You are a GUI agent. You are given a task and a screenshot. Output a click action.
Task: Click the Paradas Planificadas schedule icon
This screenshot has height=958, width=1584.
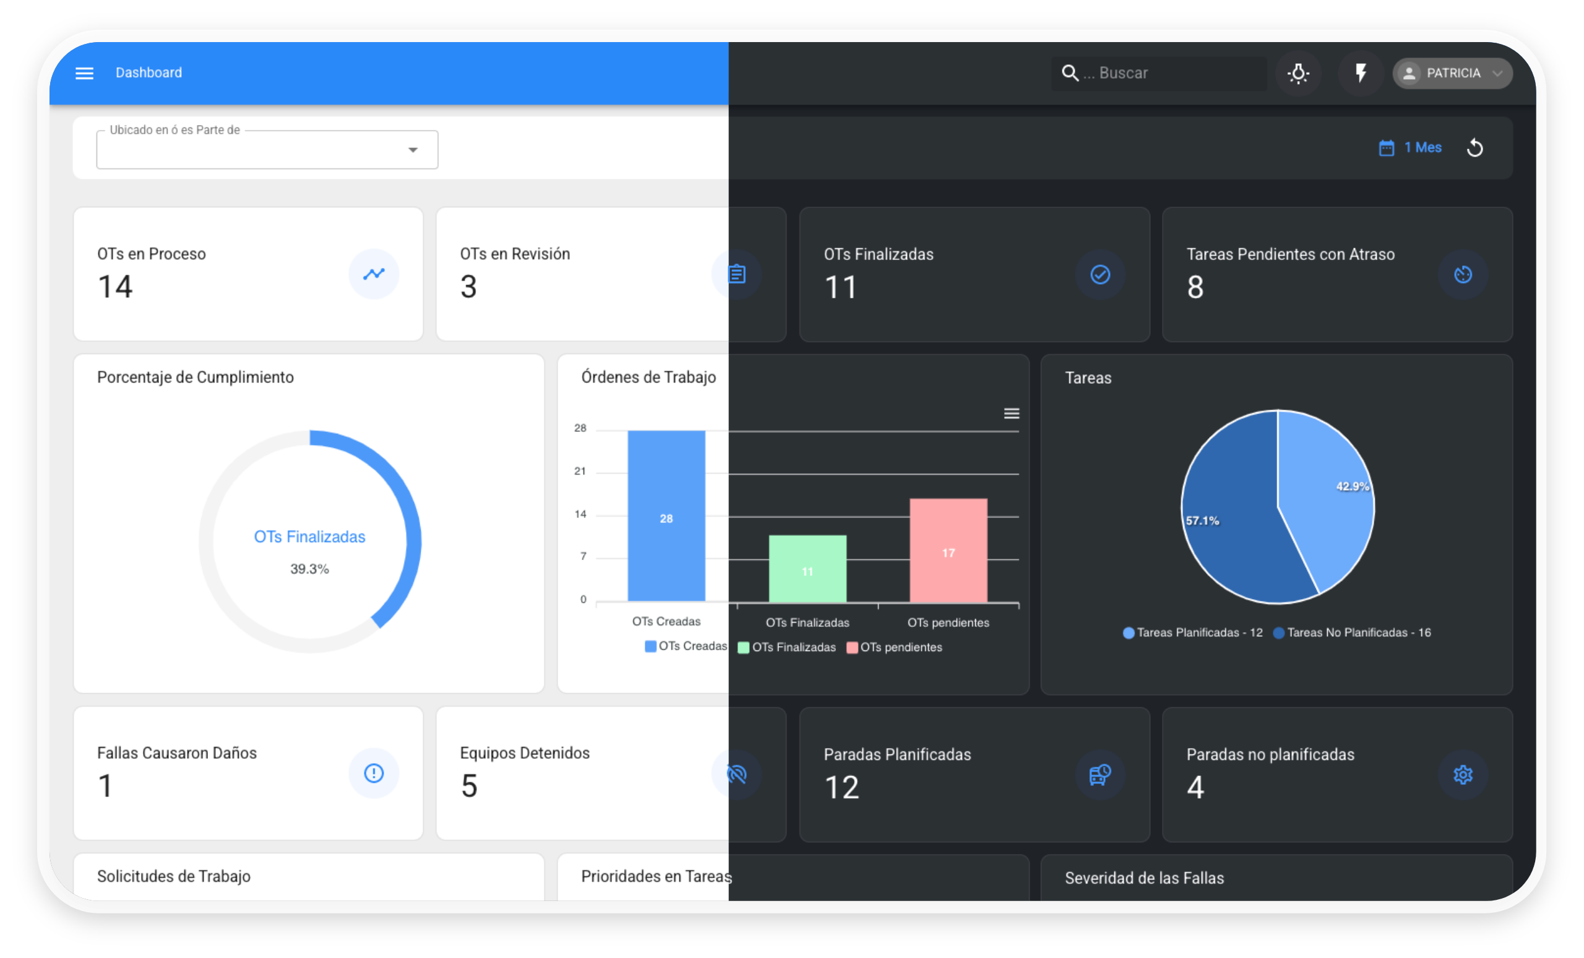[1100, 774]
